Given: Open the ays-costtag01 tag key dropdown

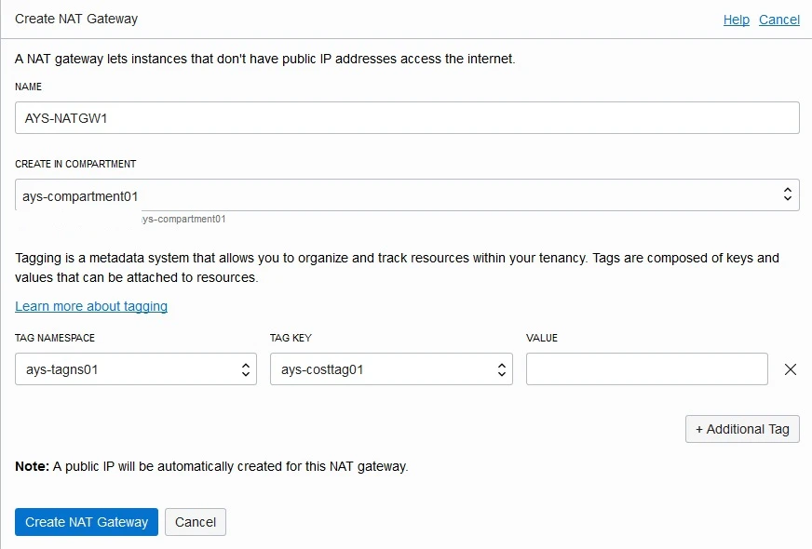Looking at the screenshot, I should tap(391, 369).
